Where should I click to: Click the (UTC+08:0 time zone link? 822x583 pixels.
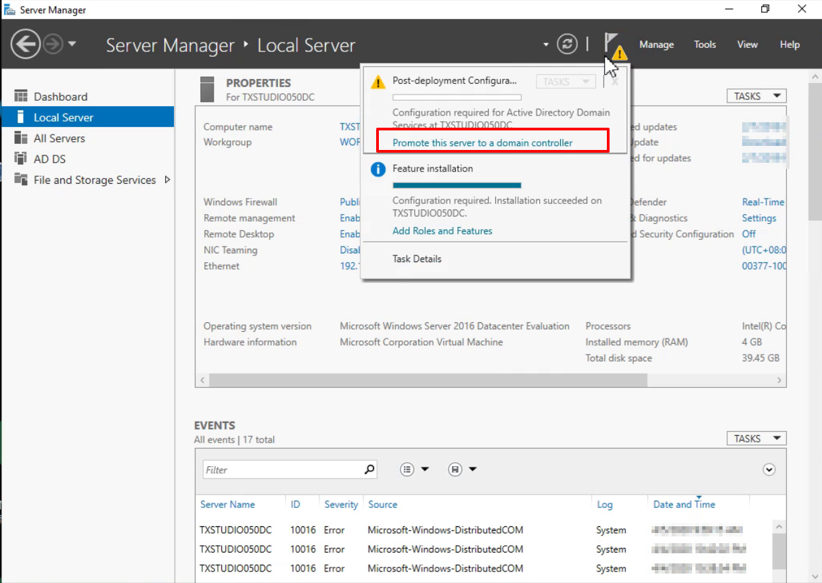point(764,250)
